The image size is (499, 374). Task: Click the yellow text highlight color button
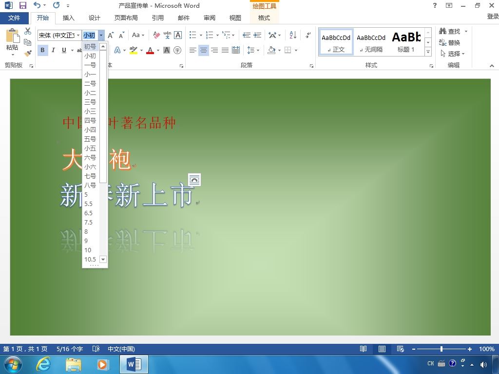(134, 50)
